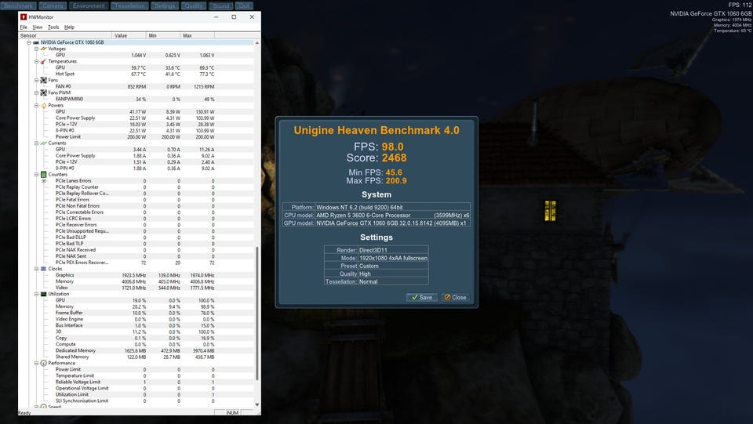This screenshot has width=753, height=424.
Task: Open Heaven's Quality menu
Action: click(x=194, y=5)
